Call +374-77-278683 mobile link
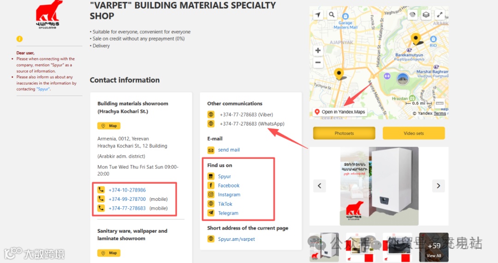The width and height of the screenshot is (498, 263). click(127, 209)
